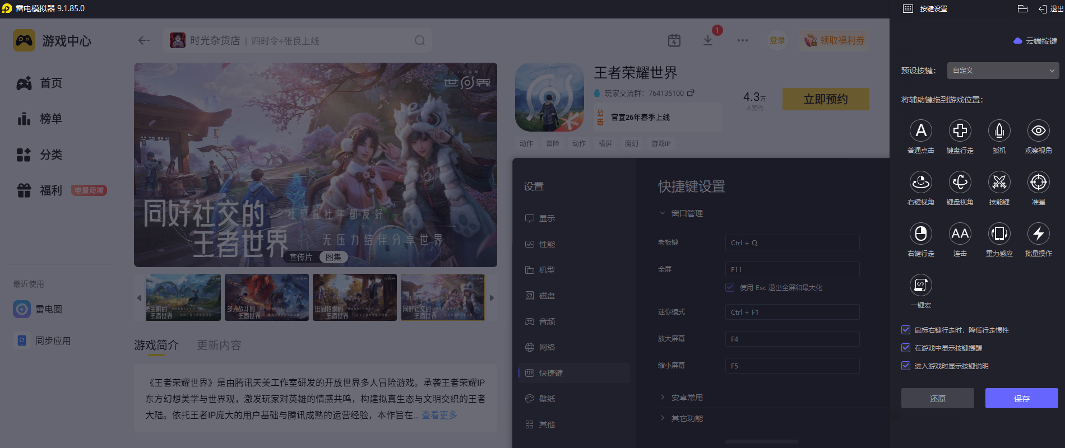Open 云端按键 cloud key mappings
Screen dimensions: 1065x448
pos(1035,41)
